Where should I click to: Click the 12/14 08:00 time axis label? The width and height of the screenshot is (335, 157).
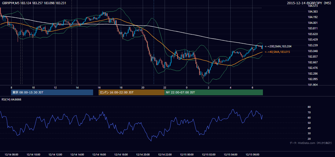(x=11, y=155)
